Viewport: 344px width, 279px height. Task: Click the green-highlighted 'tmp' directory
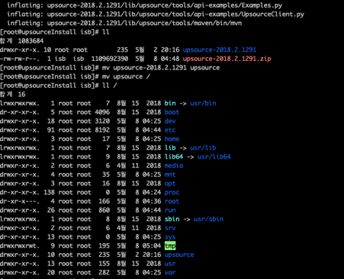click(170, 245)
